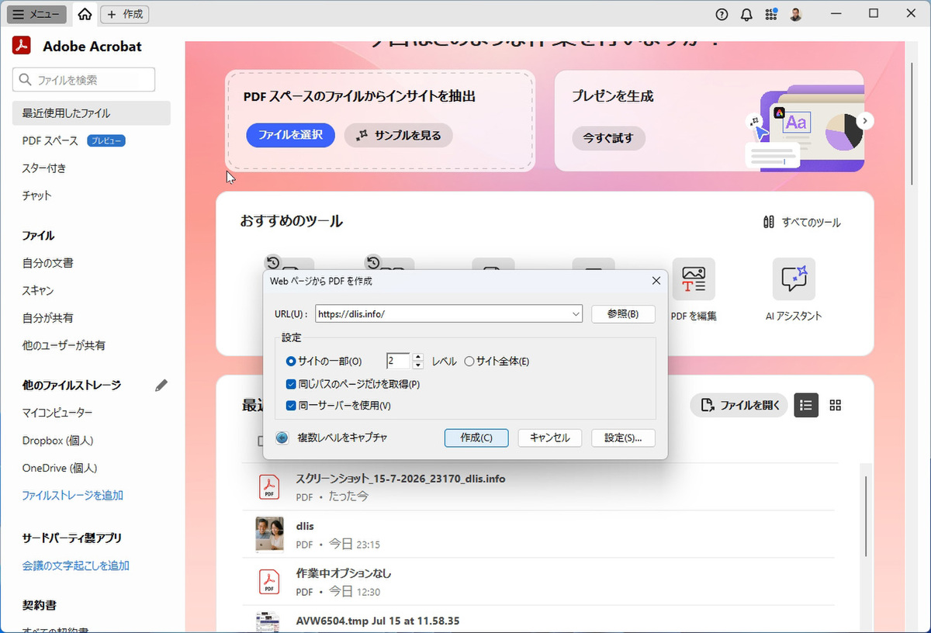The height and width of the screenshot is (633, 931).
Task: Click PDF icon of 作業中オプションなし file
Action: click(269, 581)
